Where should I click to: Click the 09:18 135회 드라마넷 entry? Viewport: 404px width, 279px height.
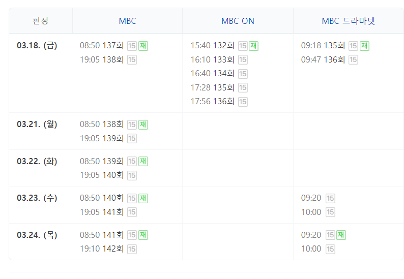pos(323,46)
